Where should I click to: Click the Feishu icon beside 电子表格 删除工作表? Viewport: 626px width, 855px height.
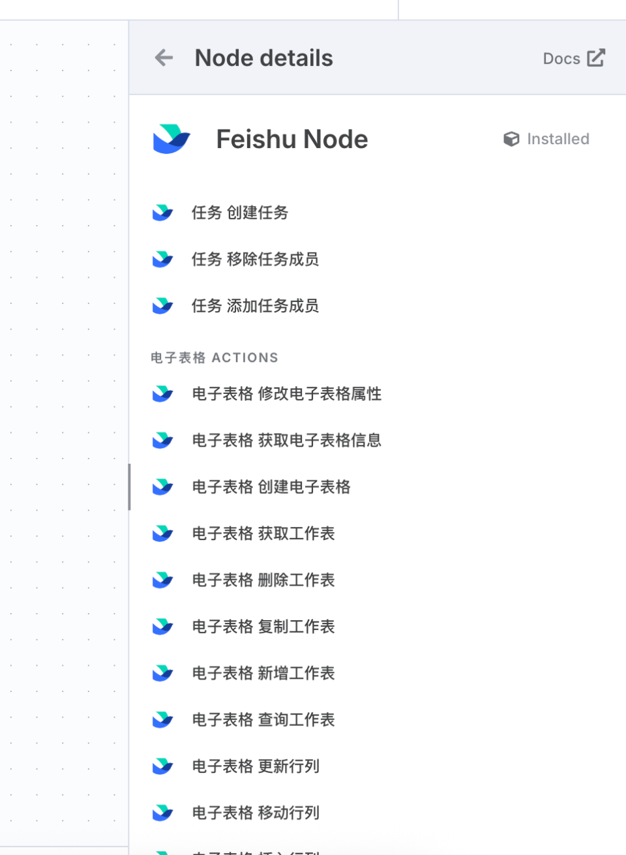point(162,580)
